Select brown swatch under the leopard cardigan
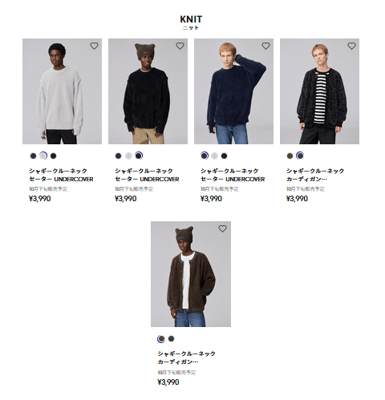Screen dimensions: 385x400 coord(290,156)
